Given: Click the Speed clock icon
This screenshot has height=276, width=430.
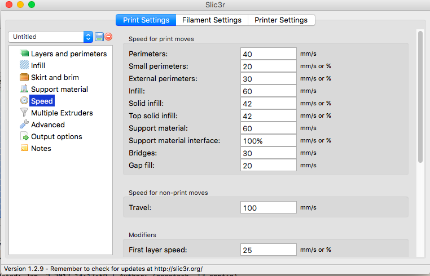Looking at the screenshot, I should coord(24,100).
